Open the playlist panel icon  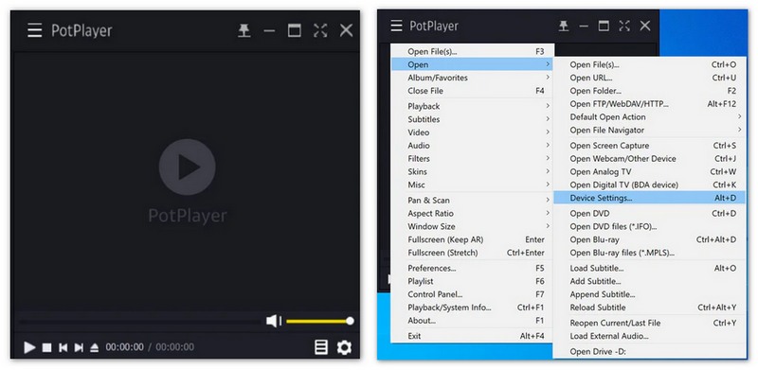[x=321, y=347]
